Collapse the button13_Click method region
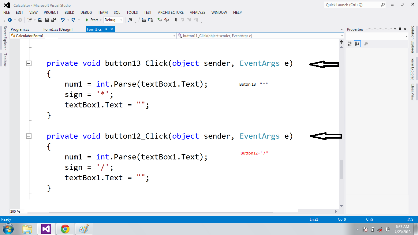418x235 pixels. (x=28, y=63)
